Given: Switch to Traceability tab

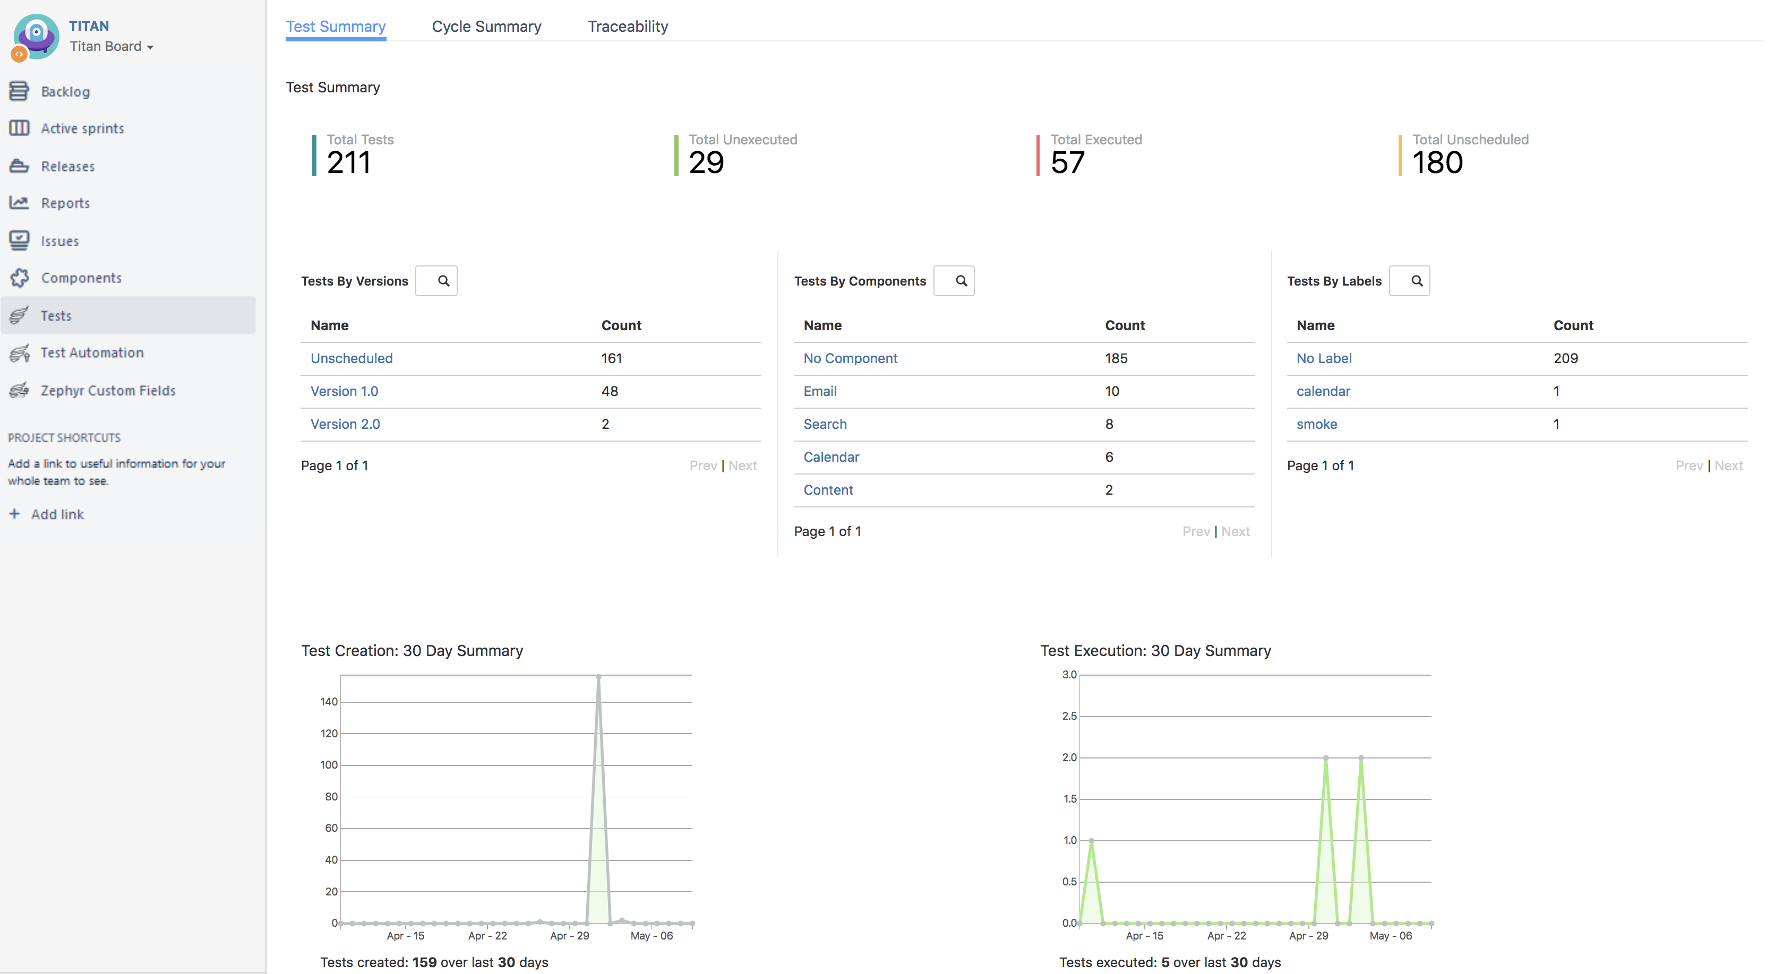Looking at the screenshot, I should click(x=628, y=25).
